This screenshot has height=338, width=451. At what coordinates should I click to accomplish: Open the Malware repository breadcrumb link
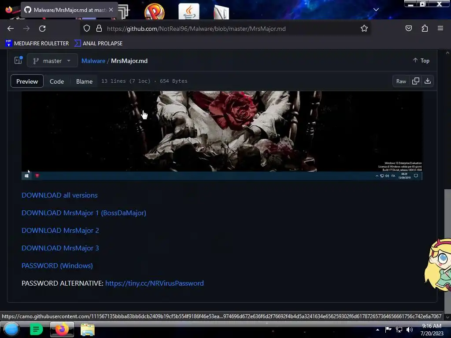[93, 61]
